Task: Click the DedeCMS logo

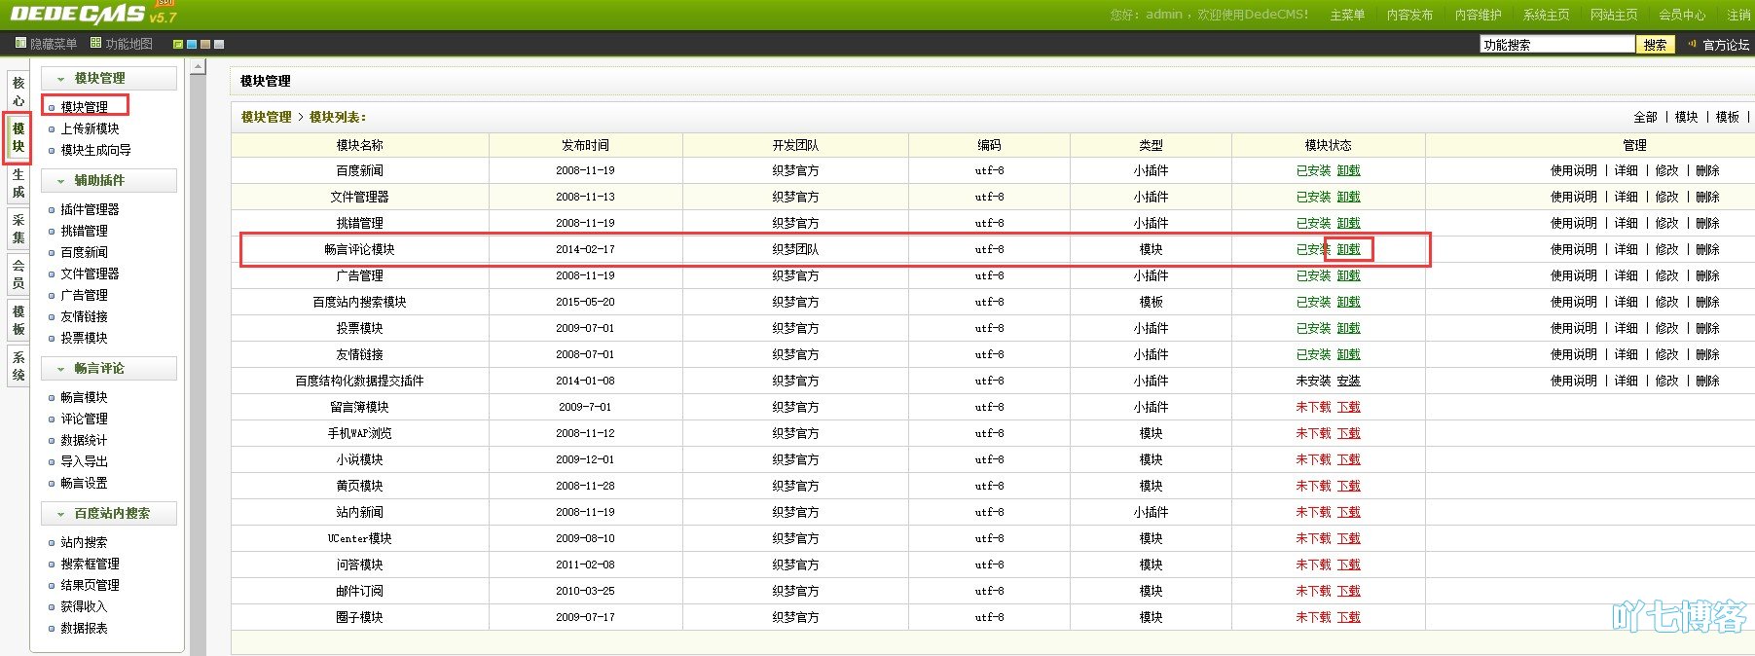Action: click(x=78, y=14)
